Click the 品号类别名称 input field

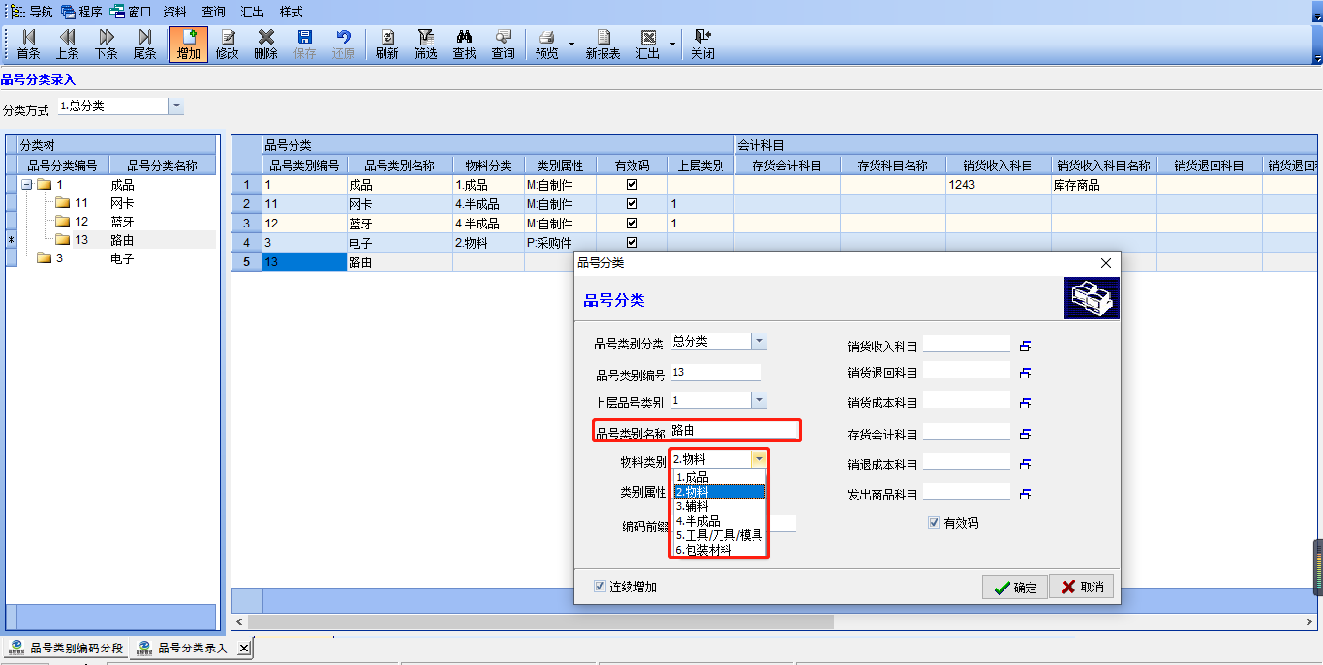tap(734, 431)
